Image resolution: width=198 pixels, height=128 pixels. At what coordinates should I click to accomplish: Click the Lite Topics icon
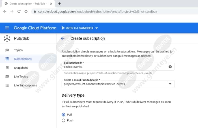click(x=7, y=77)
